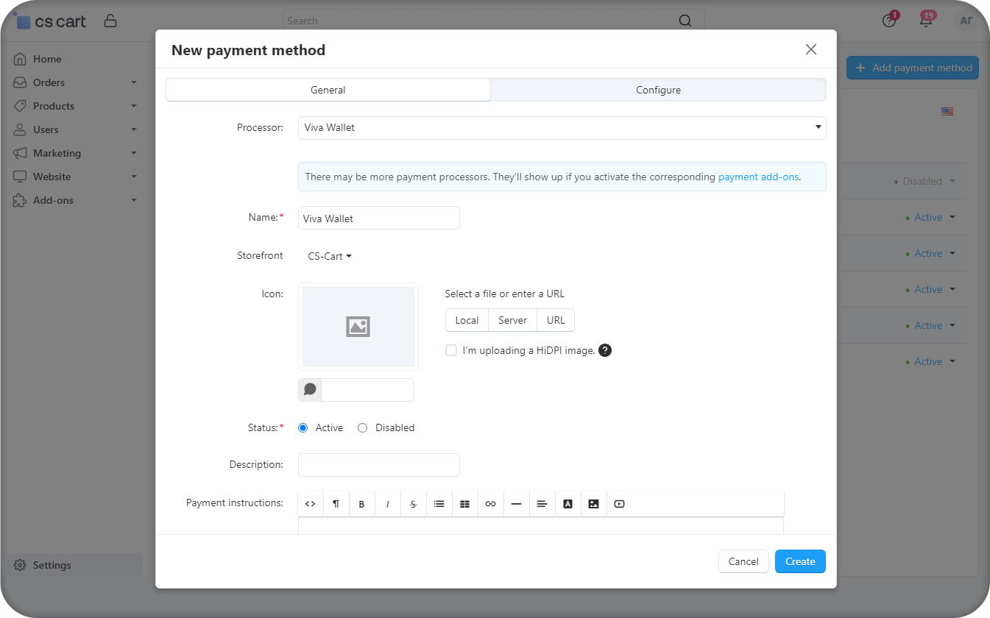Go to Home in sidebar
The height and width of the screenshot is (618, 990).
coord(47,59)
